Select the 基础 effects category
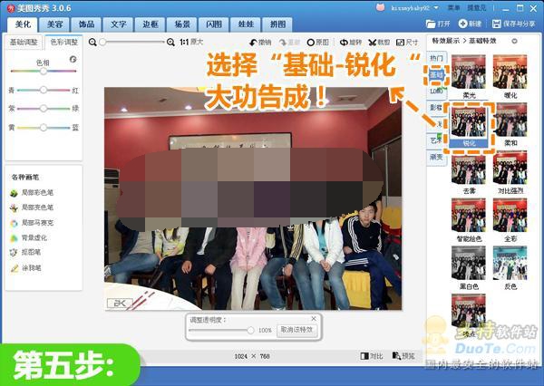 436,74
